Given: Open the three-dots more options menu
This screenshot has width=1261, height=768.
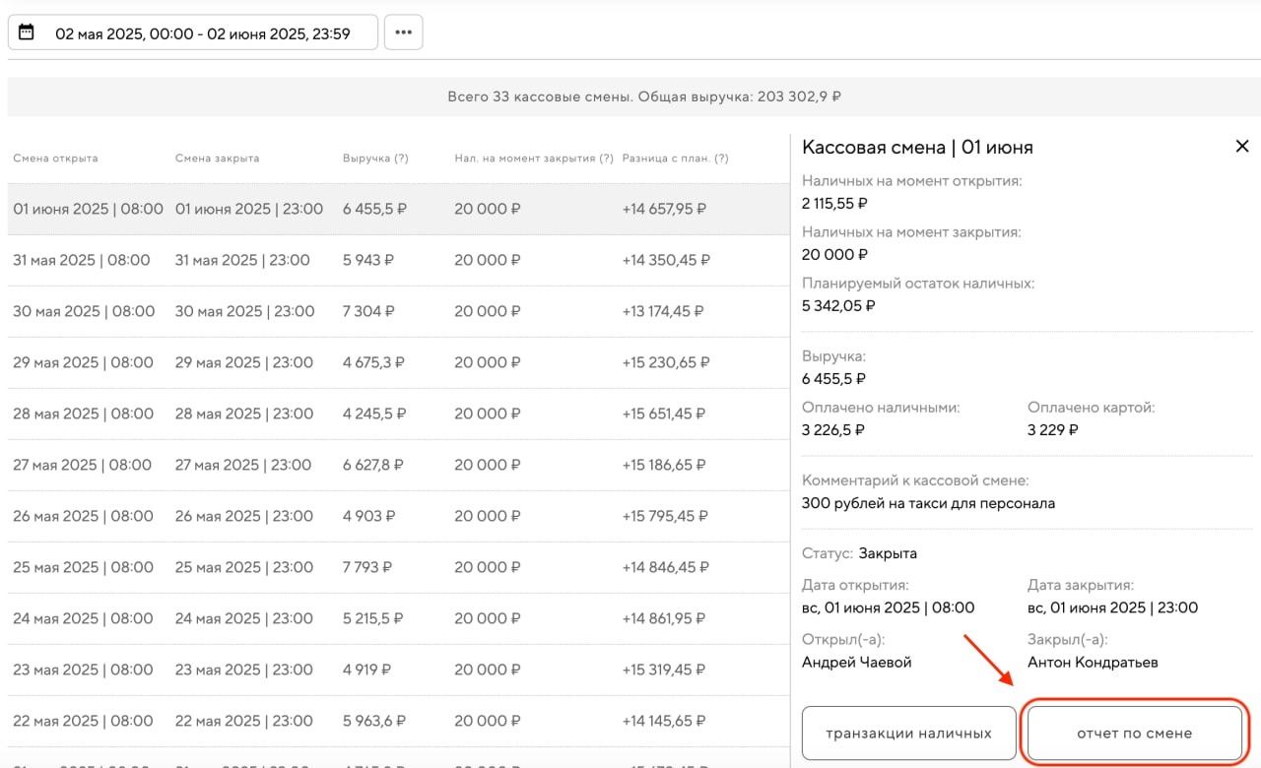Looking at the screenshot, I should [x=403, y=32].
